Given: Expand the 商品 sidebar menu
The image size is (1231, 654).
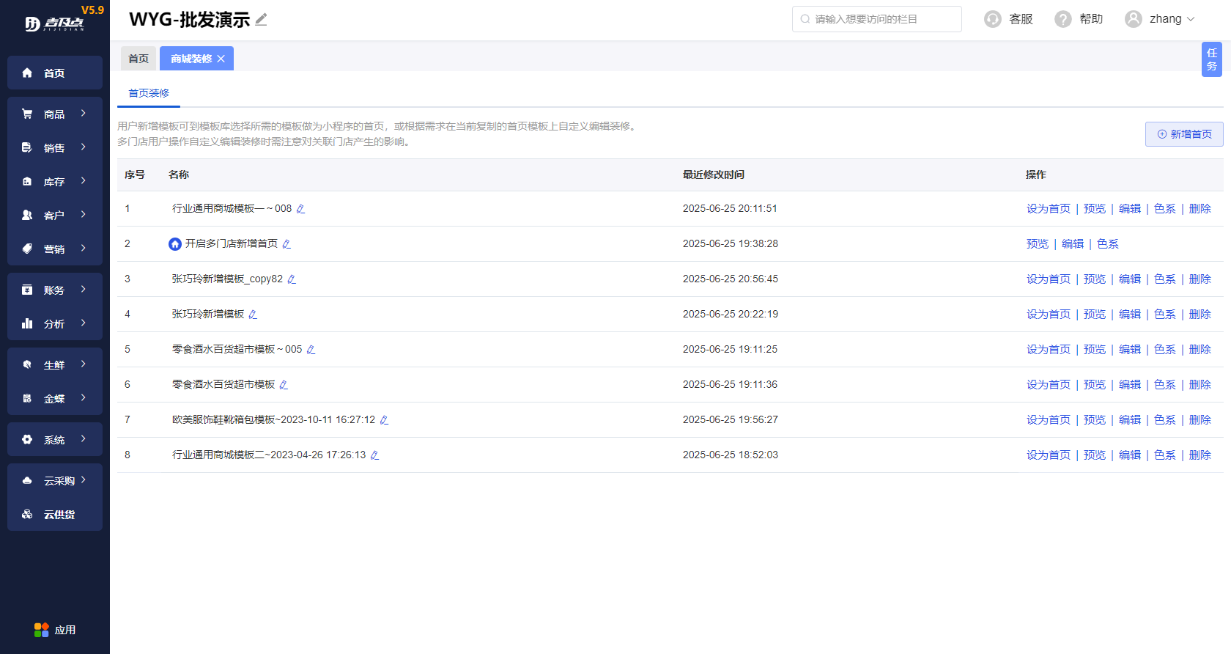Looking at the screenshot, I should click(55, 114).
